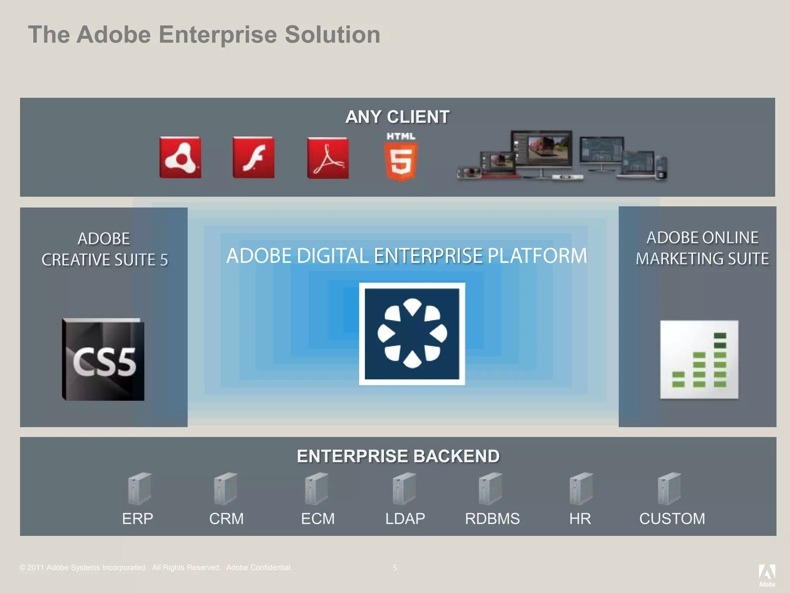Click the green bar chart marketing icon
Screen dimensions: 790x593
(699, 359)
